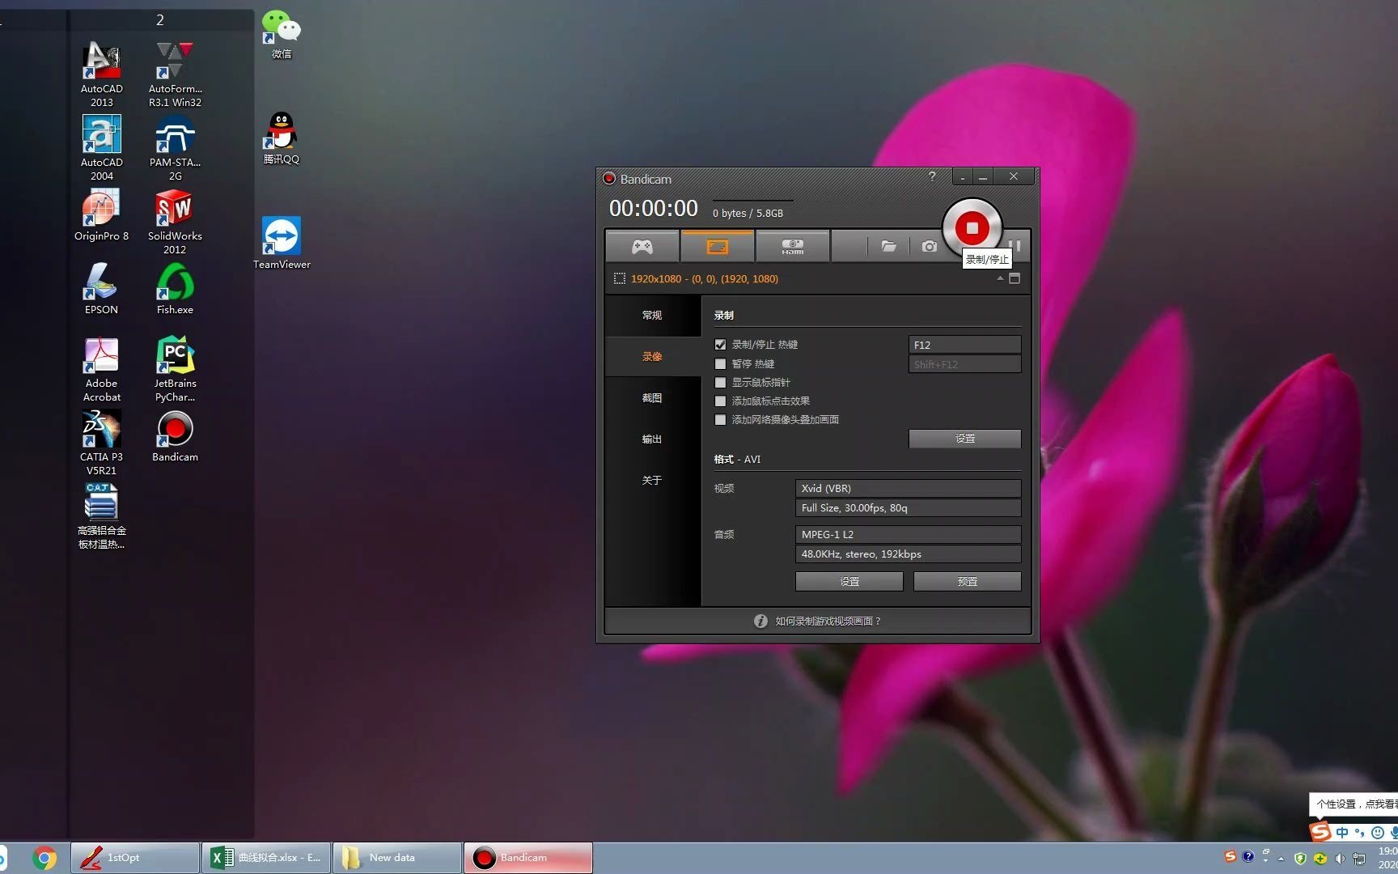This screenshot has height=874, width=1398.
Task: Open the CATIA P3 V5R21 desktop shortcut
Action: point(102,443)
